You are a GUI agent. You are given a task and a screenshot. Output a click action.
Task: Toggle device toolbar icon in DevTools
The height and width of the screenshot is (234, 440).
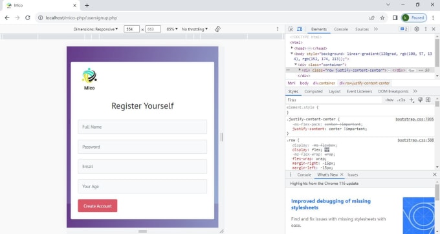click(x=300, y=29)
